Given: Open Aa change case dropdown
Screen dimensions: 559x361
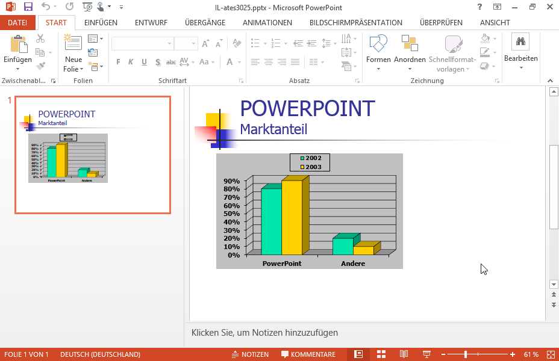Looking at the screenshot, I should 207,62.
